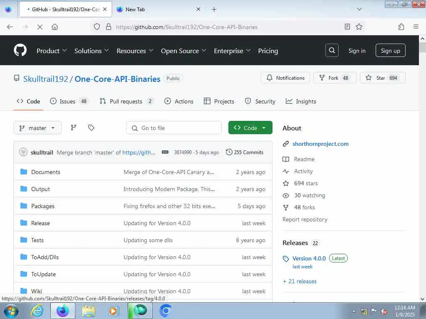The height and width of the screenshot is (319, 426).
Task: Close the GitHub browser tab
Action: coord(105,9)
